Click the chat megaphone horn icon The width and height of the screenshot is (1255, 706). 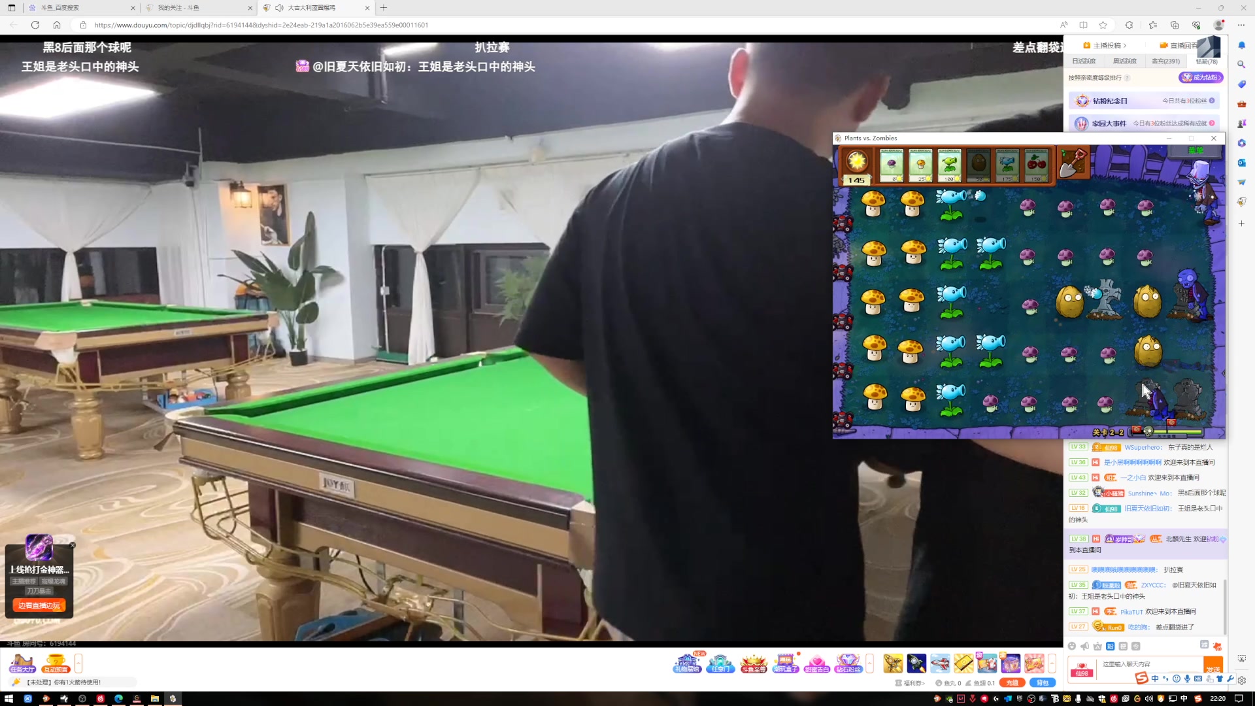(1085, 646)
